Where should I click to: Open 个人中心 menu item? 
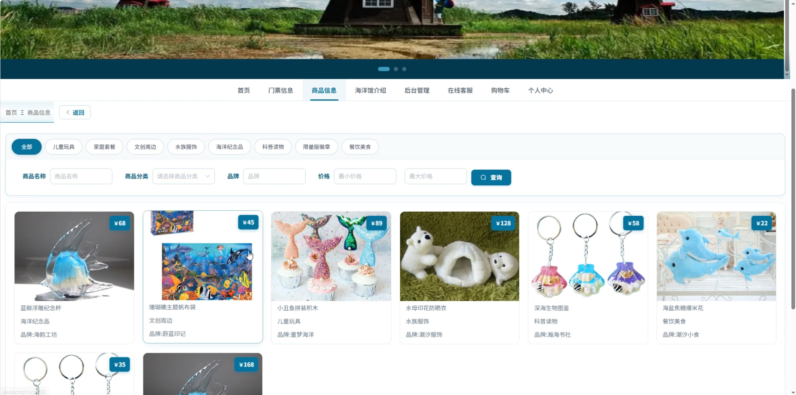pos(541,90)
